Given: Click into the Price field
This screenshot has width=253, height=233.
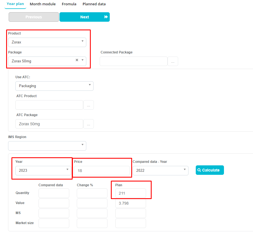Looking at the screenshot, I should pos(102,171).
